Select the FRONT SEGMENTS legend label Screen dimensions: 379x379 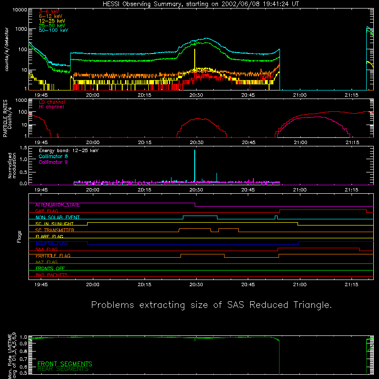[65, 364]
